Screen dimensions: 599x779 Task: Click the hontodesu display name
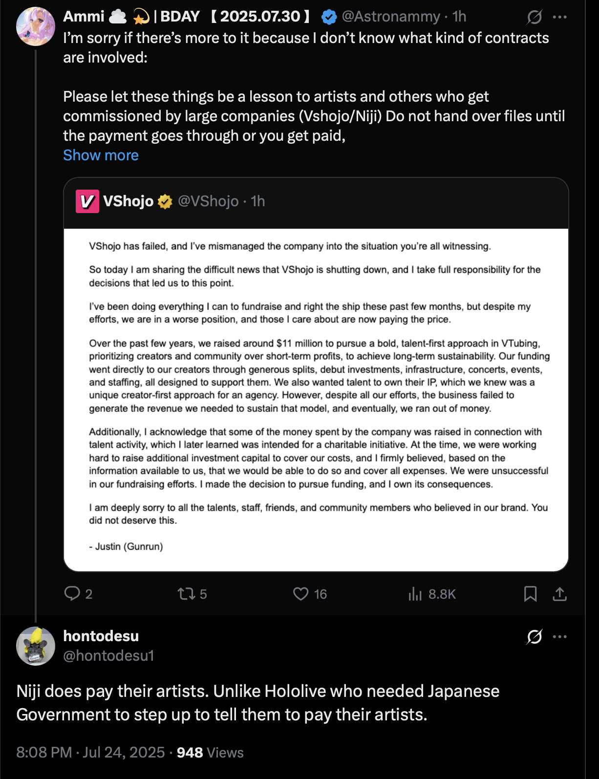(x=101, y=636)
